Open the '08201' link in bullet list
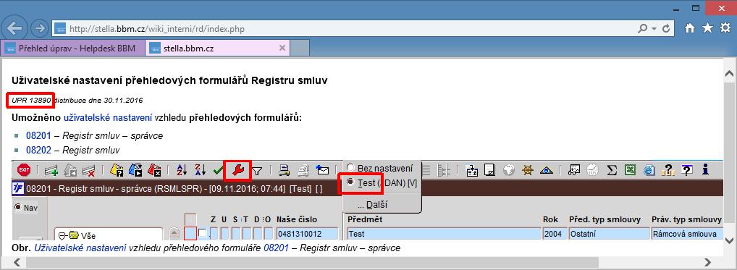 pos(38,135)
